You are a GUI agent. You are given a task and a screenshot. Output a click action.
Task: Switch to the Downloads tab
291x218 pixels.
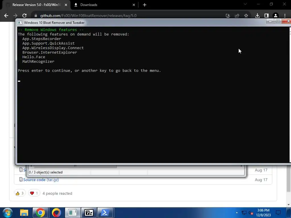coord(104,5)
